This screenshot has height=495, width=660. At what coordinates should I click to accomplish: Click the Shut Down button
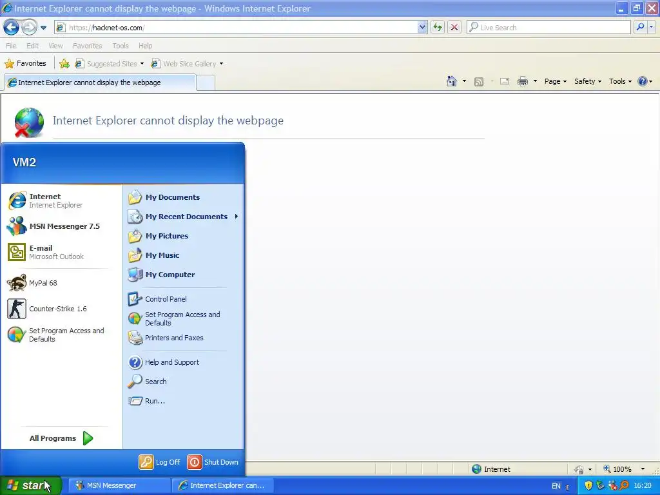213,462
